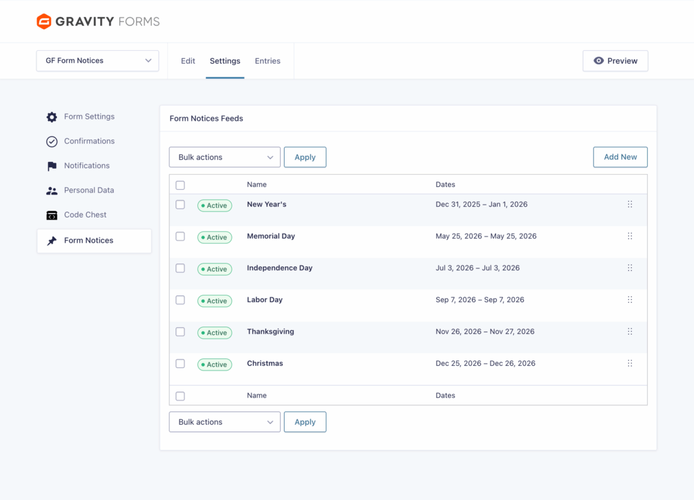
Task: Open the Labor Day feed link
Action: (x=264, y=300)
